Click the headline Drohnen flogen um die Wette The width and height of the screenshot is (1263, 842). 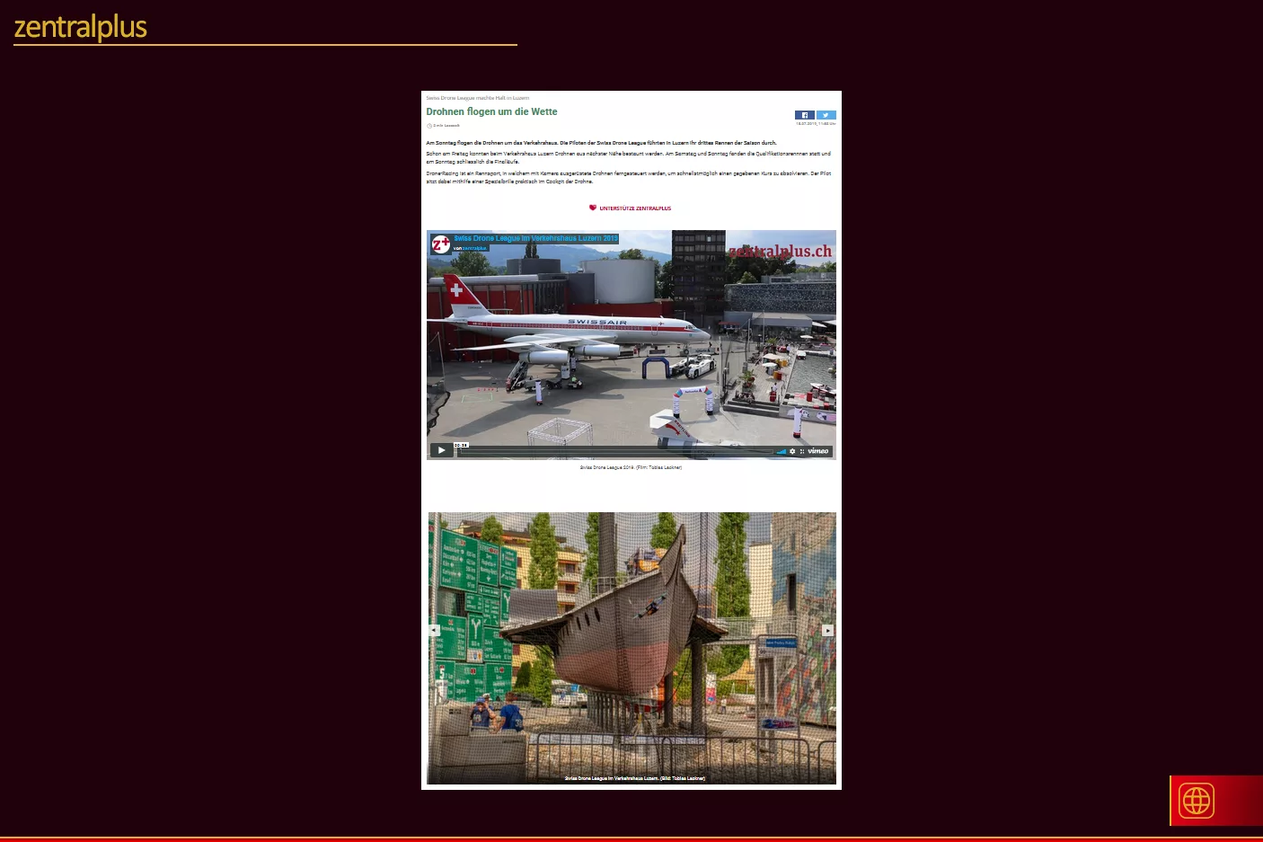point(491,111)
